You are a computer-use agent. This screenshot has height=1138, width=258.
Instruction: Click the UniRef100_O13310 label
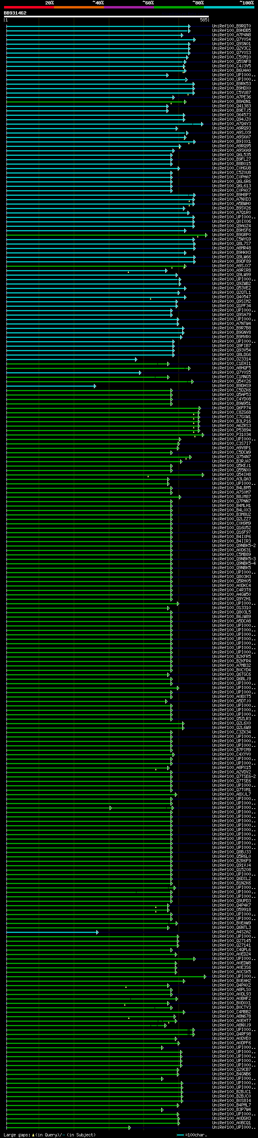pyautogui.click(x=231, y=608)
